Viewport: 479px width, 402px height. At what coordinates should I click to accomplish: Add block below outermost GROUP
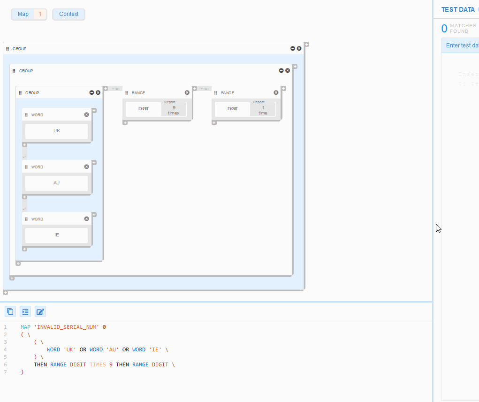[x=6, y=293]
